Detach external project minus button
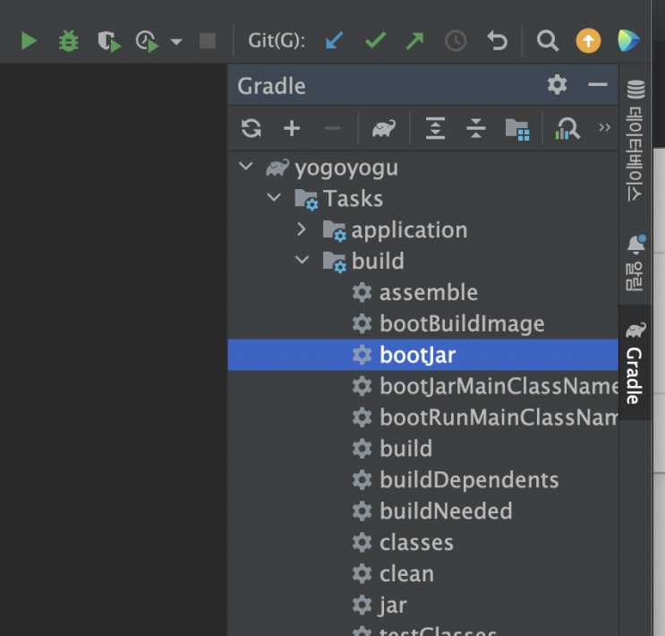The width and height of the screenshot is (665, 636). point(333,128)
